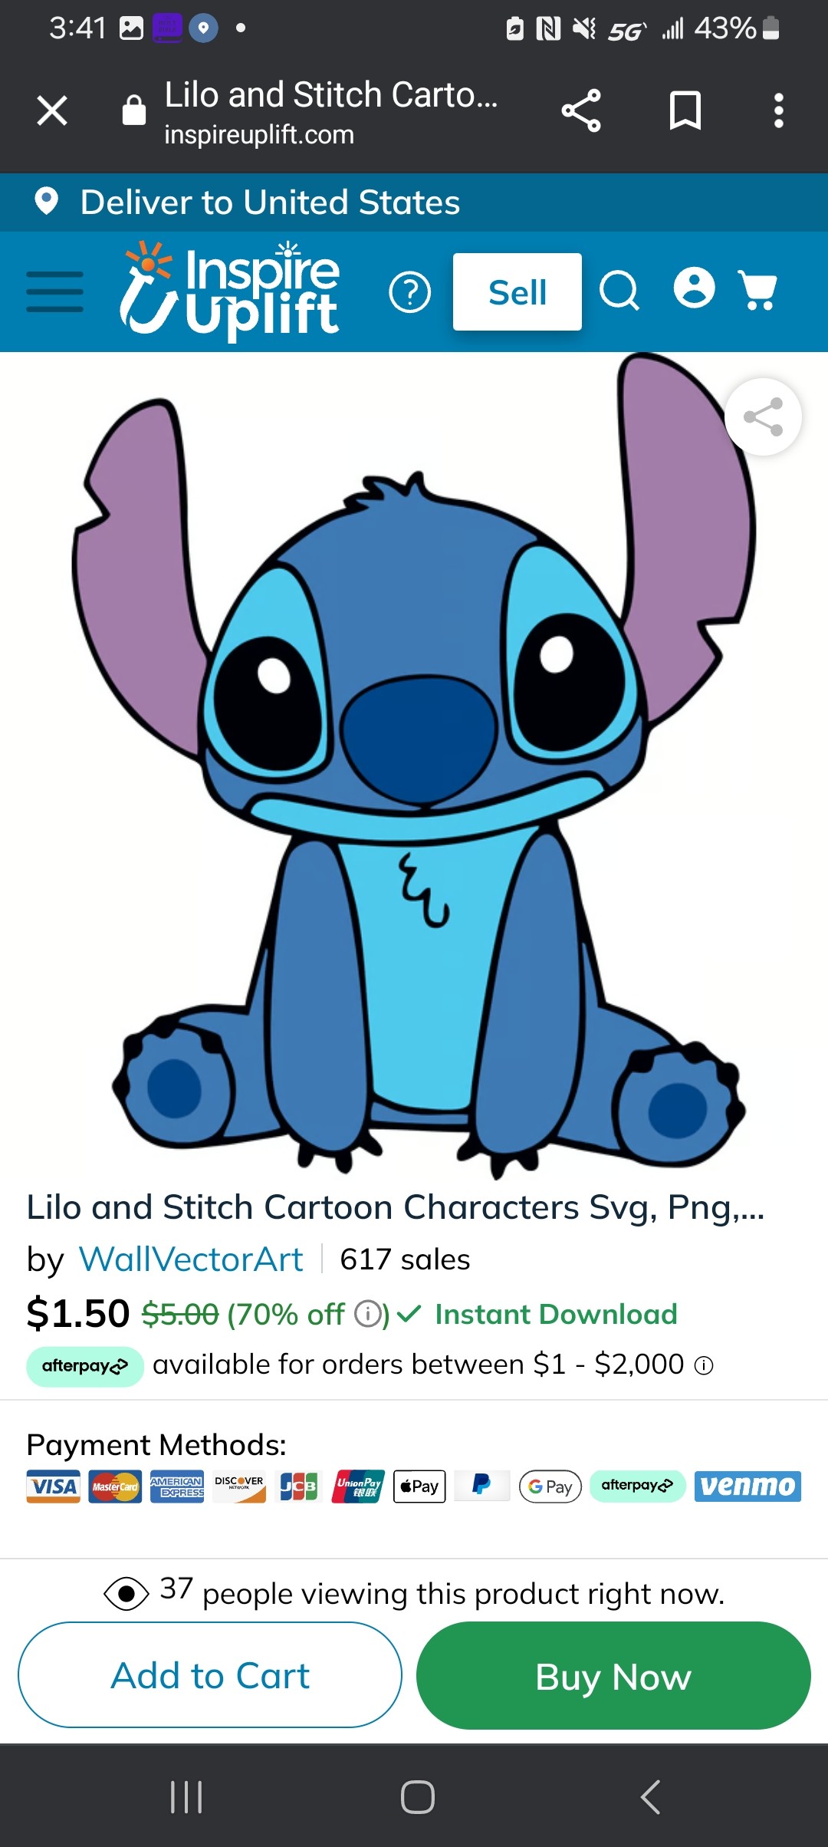Viewport: 828px width, 1847px height.
Task: Tap the green Buy Now button
Action: [x=613, y=1676]
